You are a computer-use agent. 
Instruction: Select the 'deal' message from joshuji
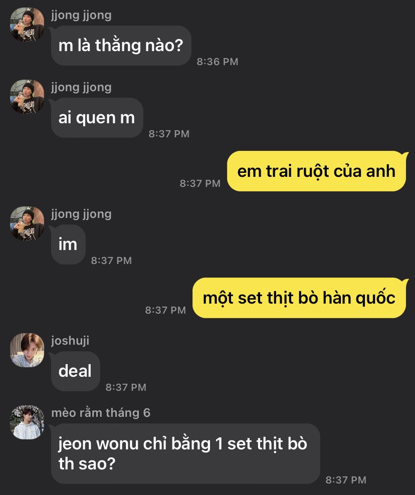pyautogui.click(x=75, y=371)
